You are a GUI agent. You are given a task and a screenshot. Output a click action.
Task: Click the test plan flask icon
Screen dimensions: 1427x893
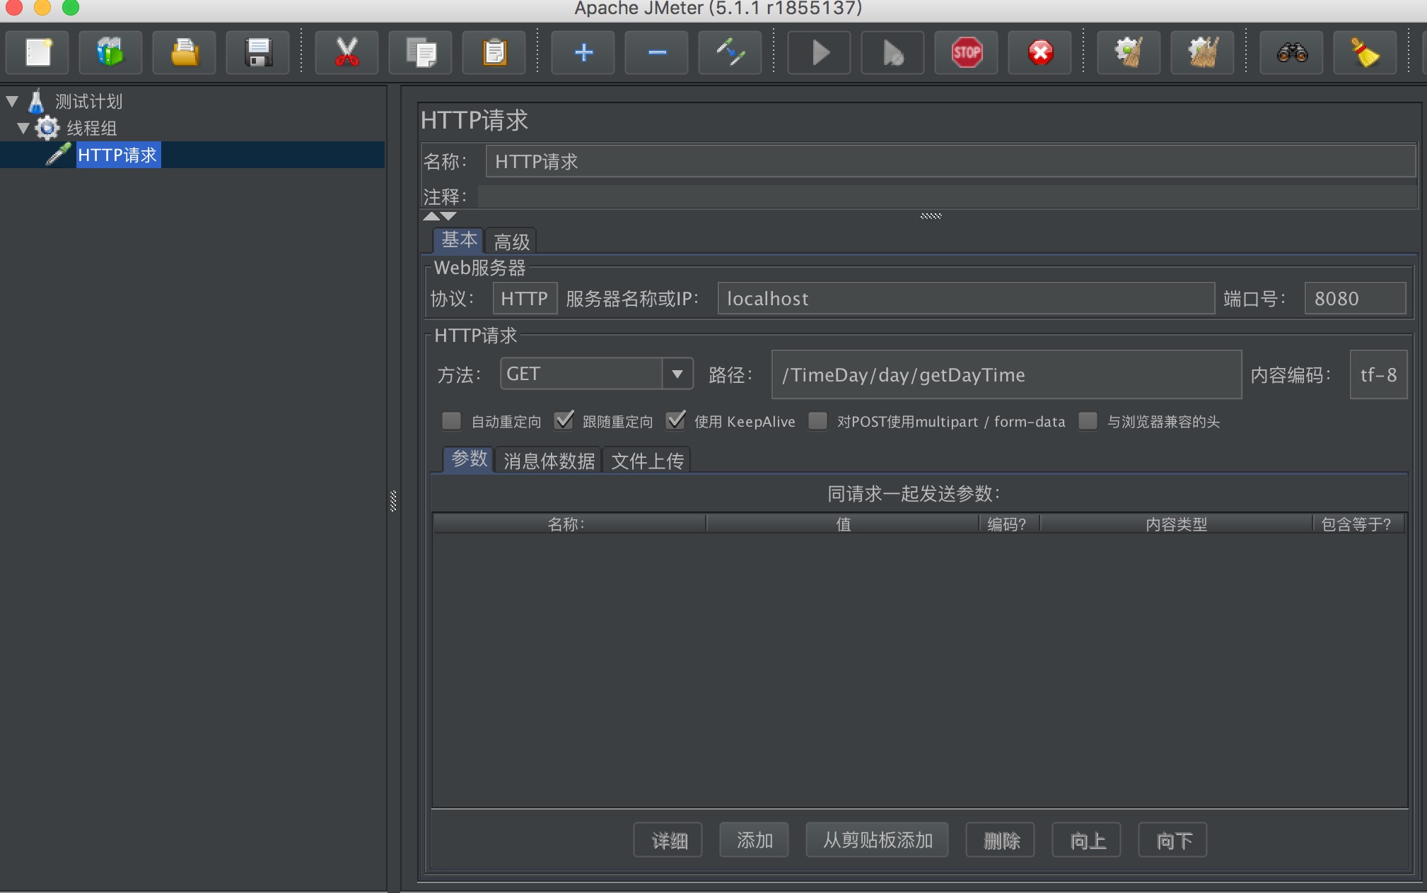36,102
